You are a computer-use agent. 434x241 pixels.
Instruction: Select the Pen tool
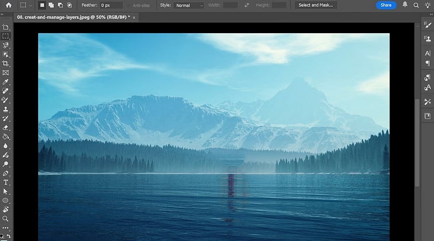(5, 173)
